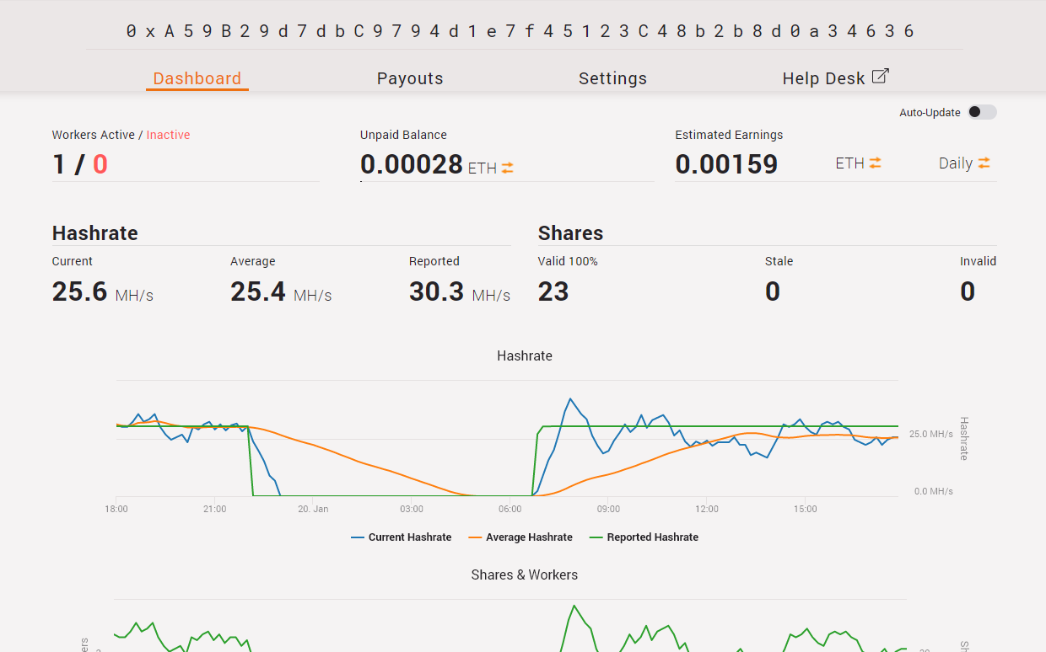The width and height of the screenshot is (1046, 652).
Task: Open the Payouts tab
Action: click(x=410, y=78)
